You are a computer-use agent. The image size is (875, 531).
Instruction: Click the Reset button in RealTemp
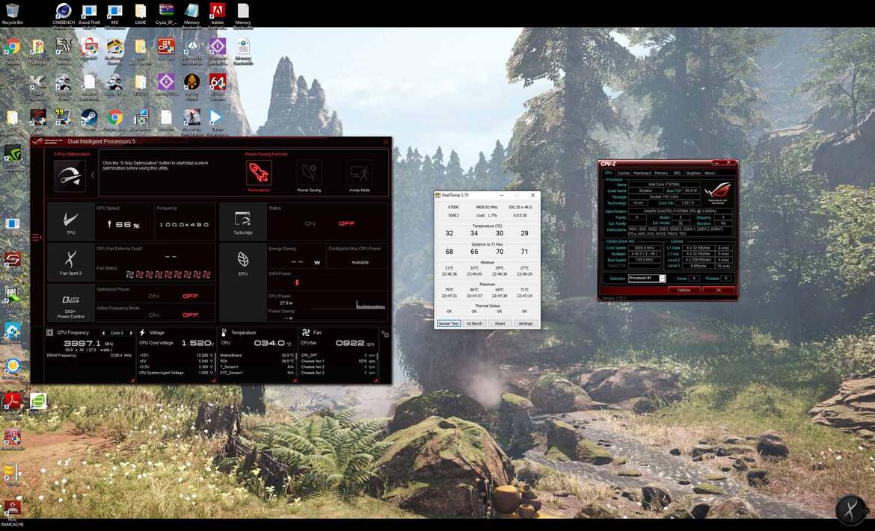tap(500, 323)
